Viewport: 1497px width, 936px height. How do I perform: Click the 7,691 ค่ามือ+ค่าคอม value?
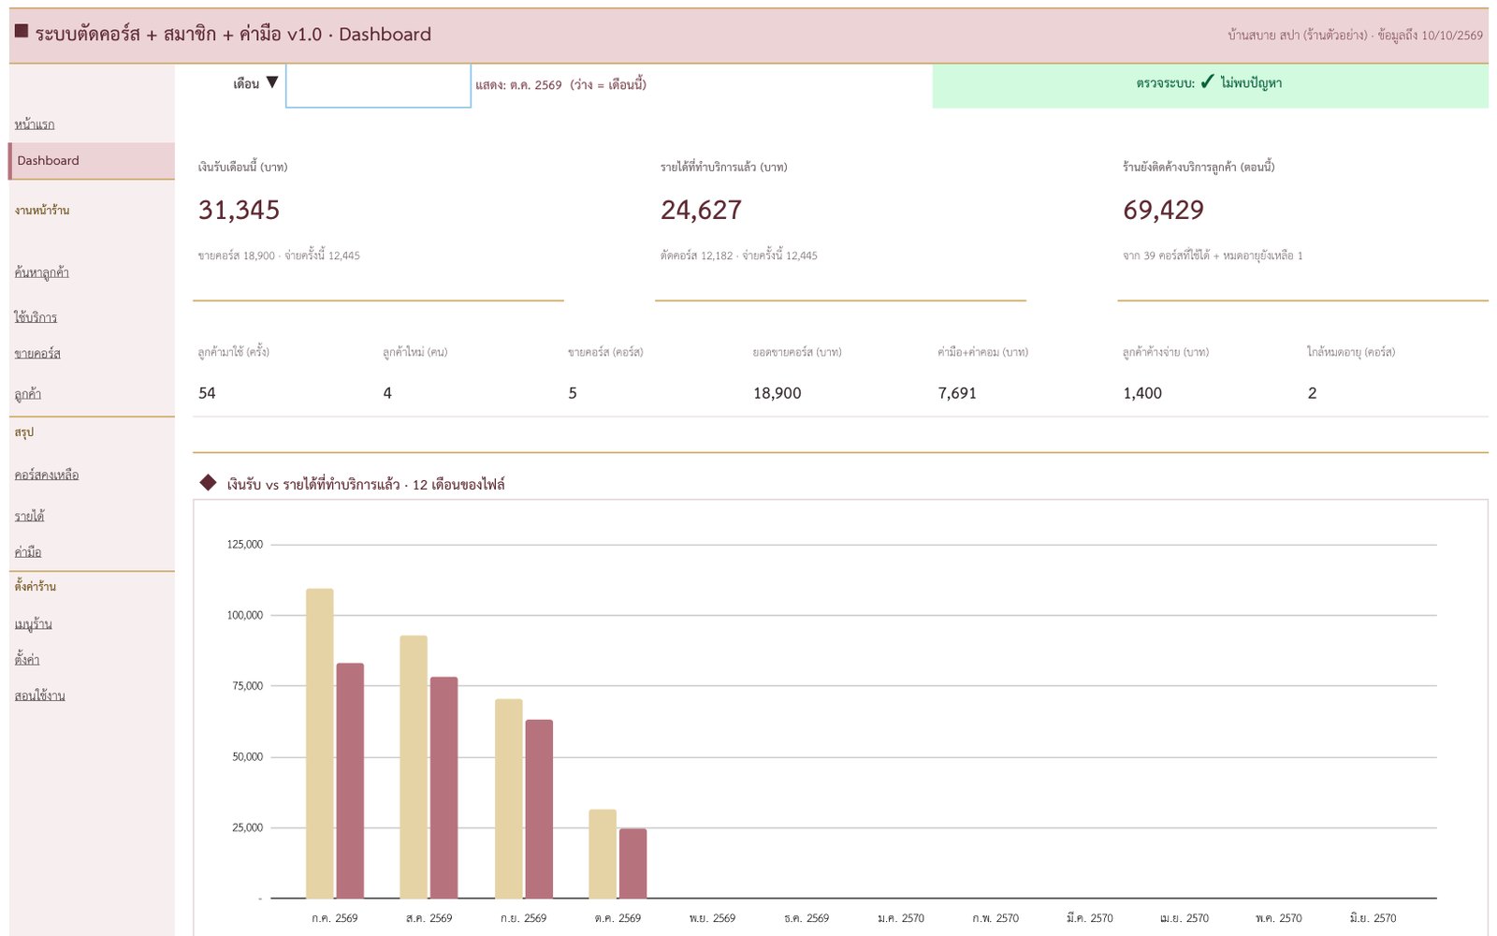point(957,393)
